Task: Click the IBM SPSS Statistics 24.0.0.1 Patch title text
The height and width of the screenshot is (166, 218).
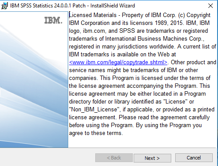Action: 48,6
